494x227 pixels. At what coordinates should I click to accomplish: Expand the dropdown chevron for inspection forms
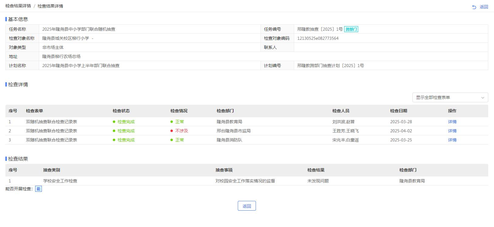482,98
